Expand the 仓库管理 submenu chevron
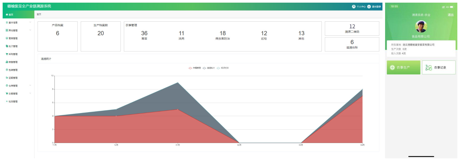This screenshot has height=161, width=460. pyautogui.click(x=30, y=86)
